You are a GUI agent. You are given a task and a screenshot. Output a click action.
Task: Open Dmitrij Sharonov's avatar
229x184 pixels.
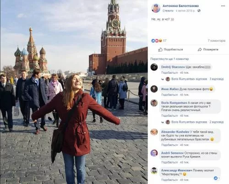point(154,67)
